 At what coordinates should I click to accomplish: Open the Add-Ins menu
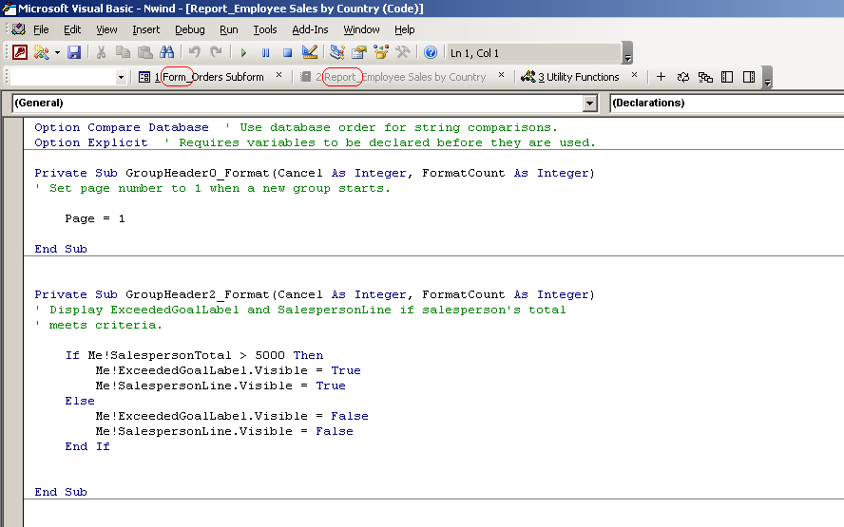310,29
